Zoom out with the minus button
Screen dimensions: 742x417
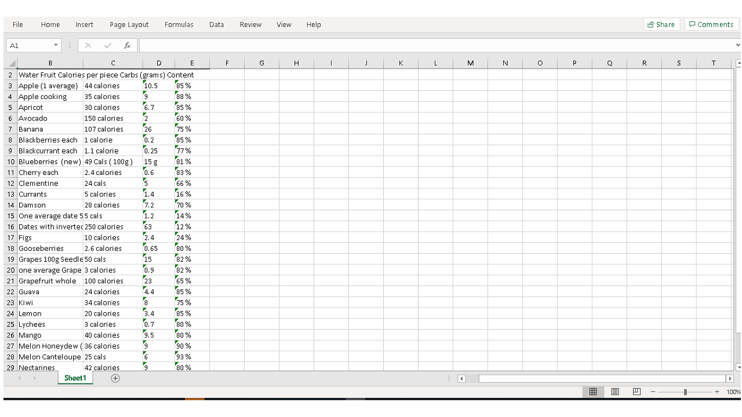tap(653, 392)
